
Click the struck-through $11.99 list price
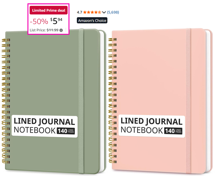pos(52,30)
